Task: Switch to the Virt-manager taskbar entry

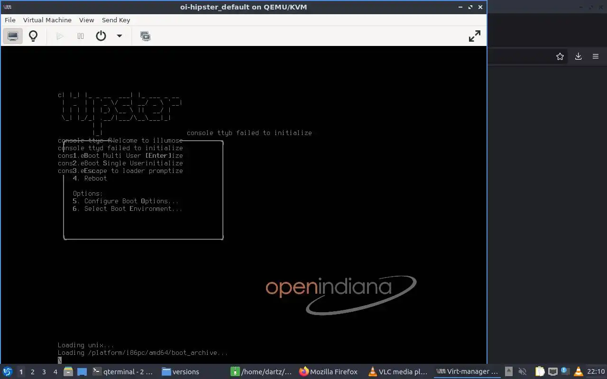Action: point(468,372)
